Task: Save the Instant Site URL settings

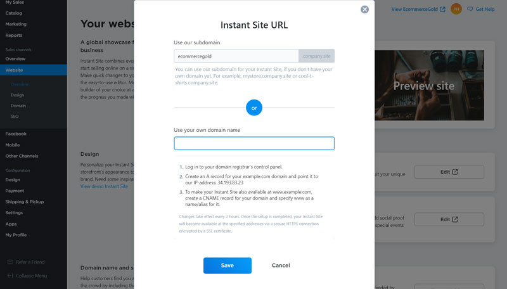Action: [x=228, y=266]
